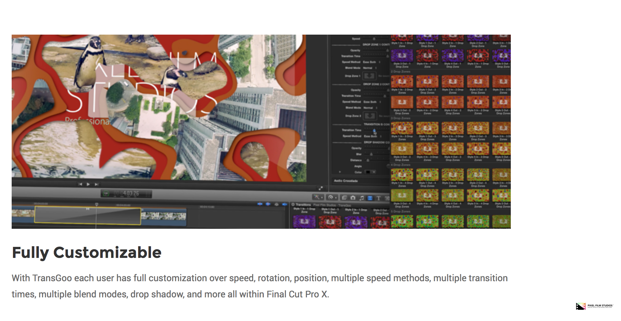Open Drop Zone 1 Speed Method dropdown

[371, 62]
